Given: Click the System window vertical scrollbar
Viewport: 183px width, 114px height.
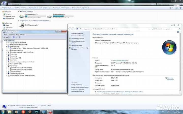Looking at the screenshot, I should click(180, 62).
